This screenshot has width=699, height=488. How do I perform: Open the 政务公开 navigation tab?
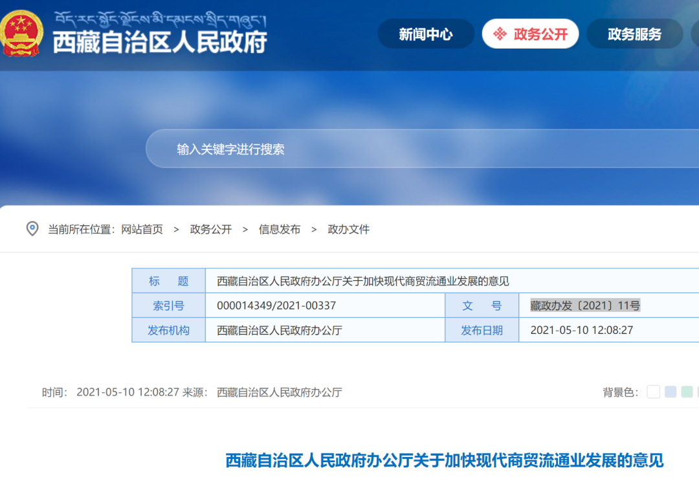(531, 34)
